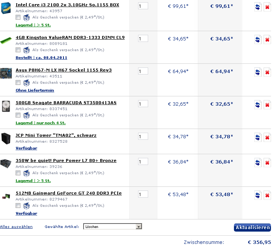Image resolution: width=274 pixels, height=245 pixels.
Task: Click Gainward graphics card thumbnail
Action: (x=6, y=196)
